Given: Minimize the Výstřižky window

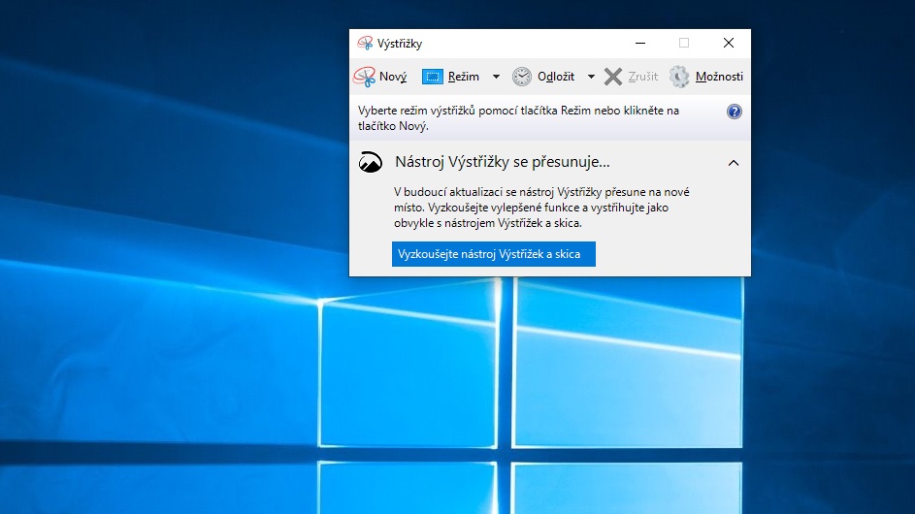Looking at the screenshot, I should pos(639,44).
